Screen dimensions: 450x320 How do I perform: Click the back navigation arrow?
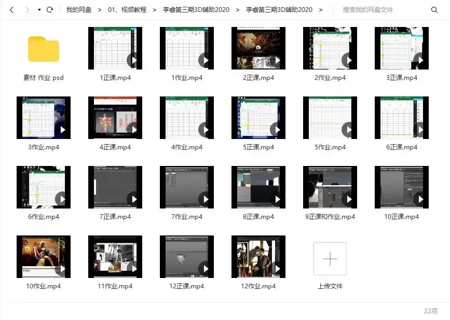[x=11, y=9]
